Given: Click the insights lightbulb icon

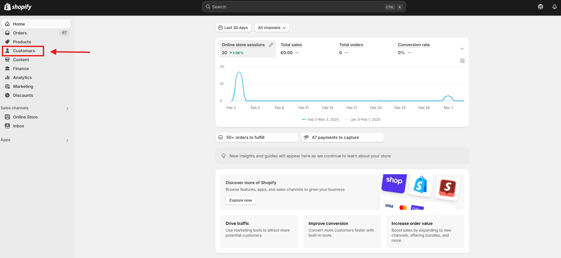Looking at the screenshot, I should pos(224,156).
